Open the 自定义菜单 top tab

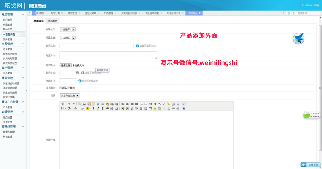(x=90, y=13)
